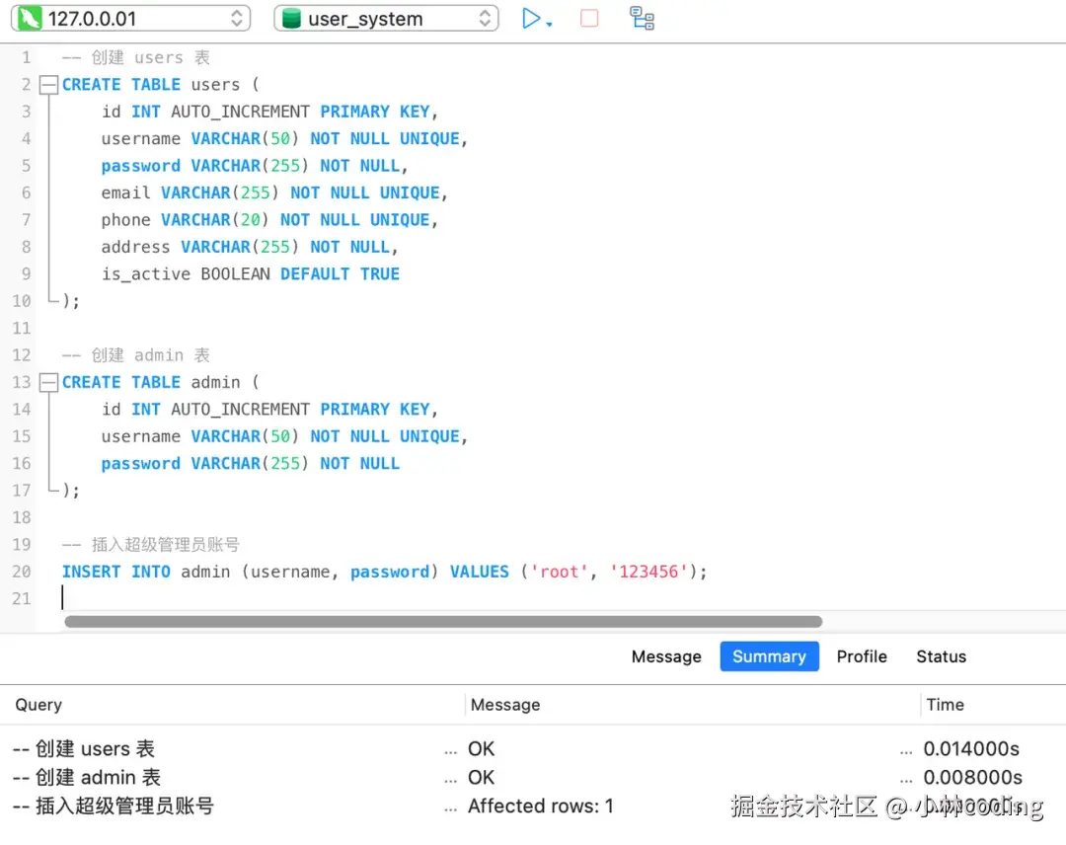The width and height of the screenshot is (1066, 845).
Task: Click 'is_active' on line 9
Action: (x=146, y=274)
